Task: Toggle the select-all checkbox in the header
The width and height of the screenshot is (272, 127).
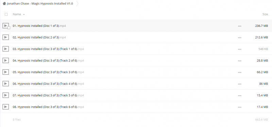Action: pyautogui.click(x=6, y=14)
